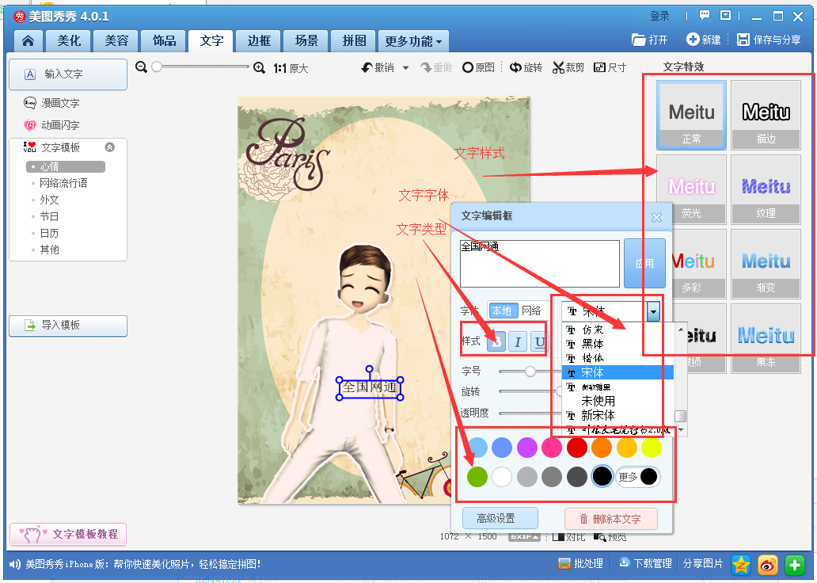Click the 旋转 rotate tool
This screenshot has width=817, height=583.
point(526,67)
